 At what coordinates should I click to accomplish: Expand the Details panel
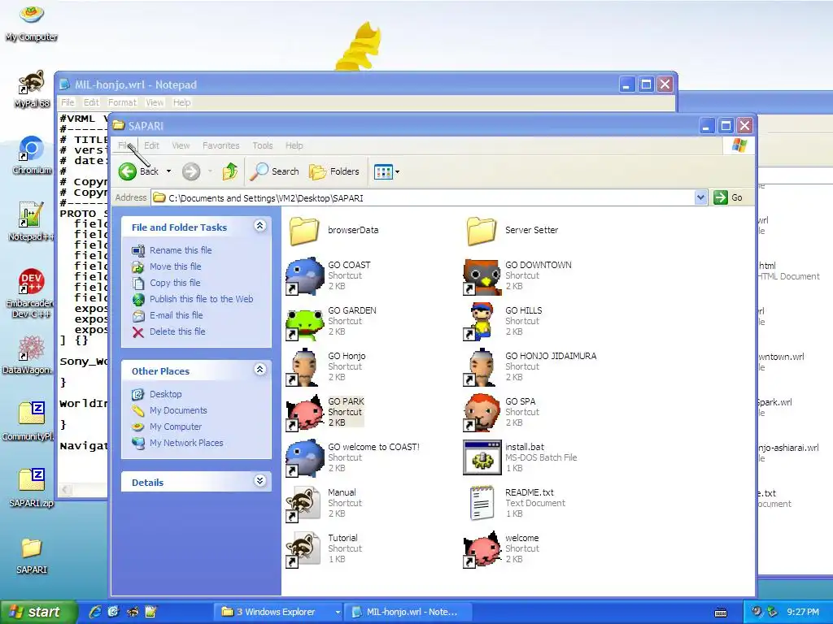(x=259, y=481)
